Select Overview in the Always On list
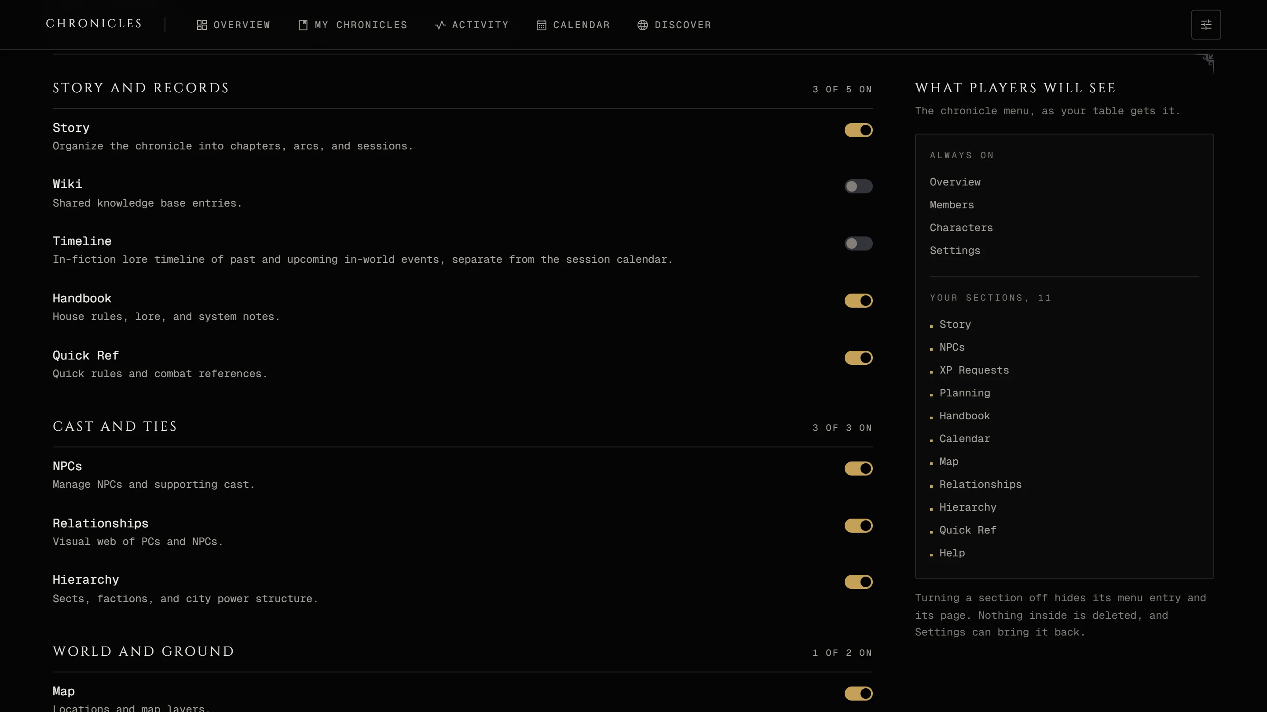Screen dimensions: 1267x712 (955, 182)
